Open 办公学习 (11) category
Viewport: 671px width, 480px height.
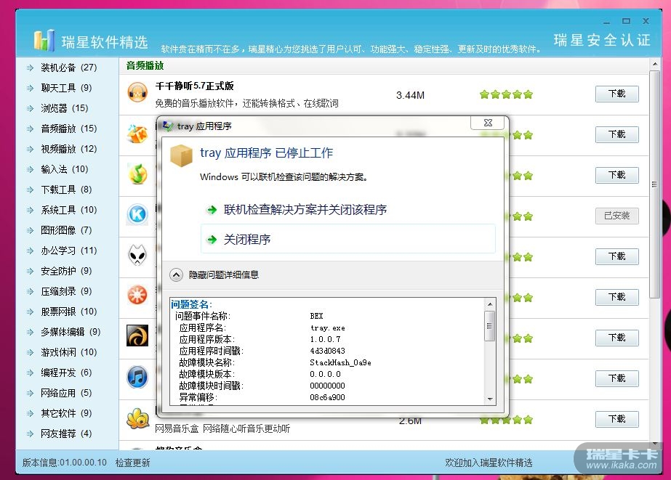pos(68,251)
